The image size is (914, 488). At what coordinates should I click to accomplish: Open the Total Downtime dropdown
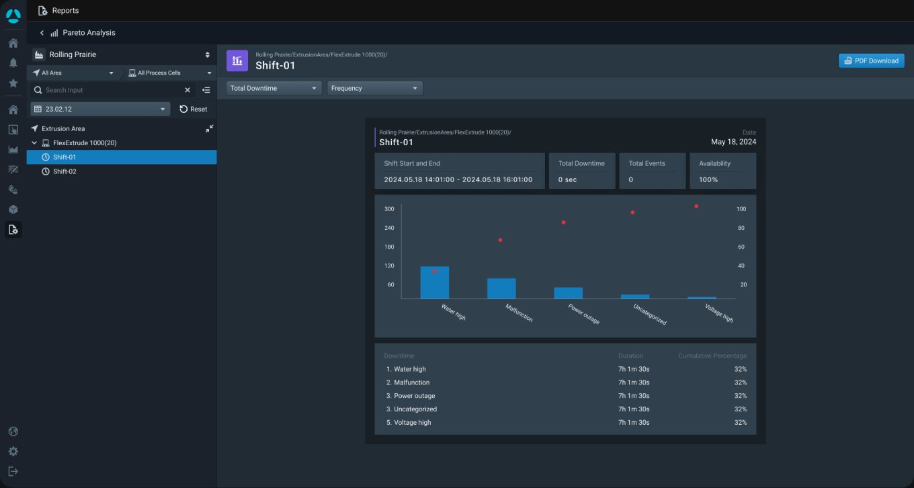tap(274, 88)
